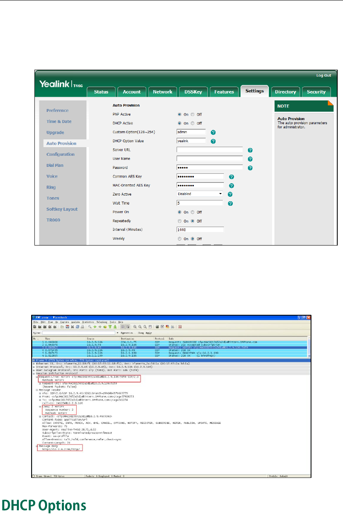
Task: Collapse Session Initiation Protocol tree node
Action: click(34, 373)
